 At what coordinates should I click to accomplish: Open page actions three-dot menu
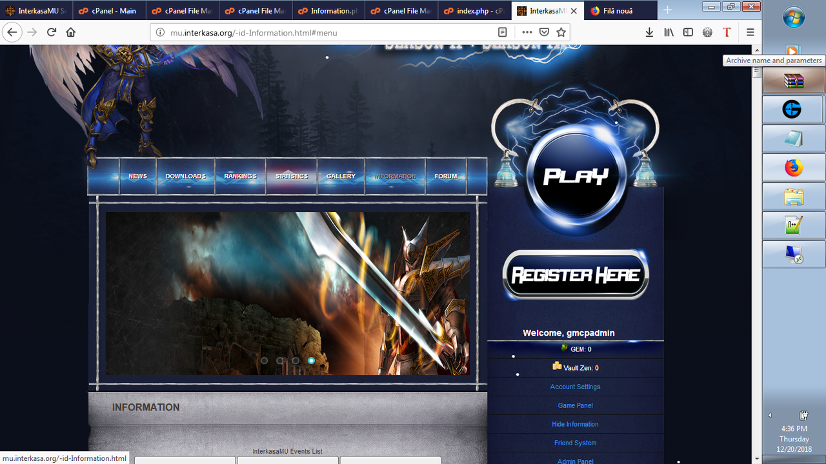tap(527, 32)
